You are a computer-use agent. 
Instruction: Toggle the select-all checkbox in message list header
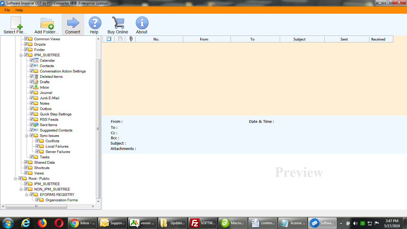(x=109, y=39)
